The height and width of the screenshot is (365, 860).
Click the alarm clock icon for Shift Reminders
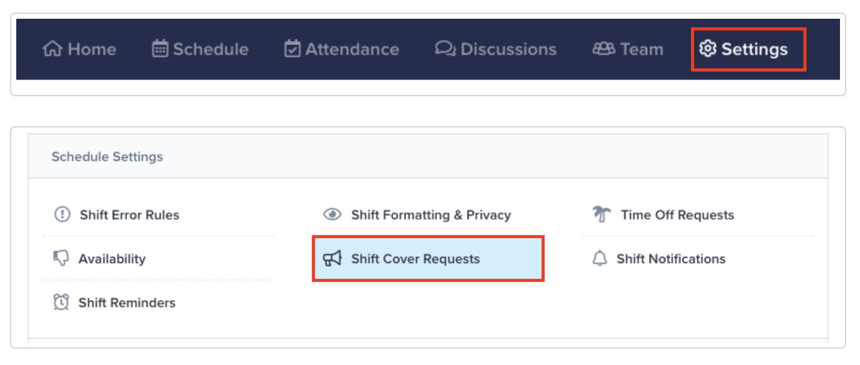click(61, 302)
